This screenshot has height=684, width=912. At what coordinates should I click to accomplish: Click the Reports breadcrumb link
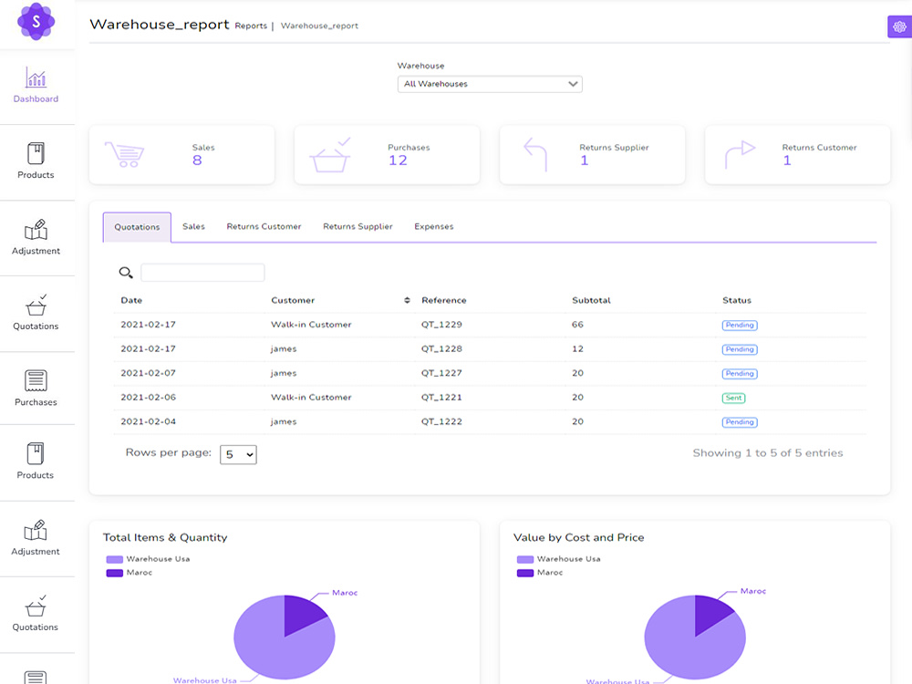tap(252, 26)
